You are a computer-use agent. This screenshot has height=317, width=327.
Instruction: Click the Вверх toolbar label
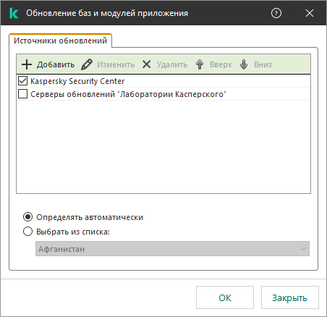[x=221, y=64]
